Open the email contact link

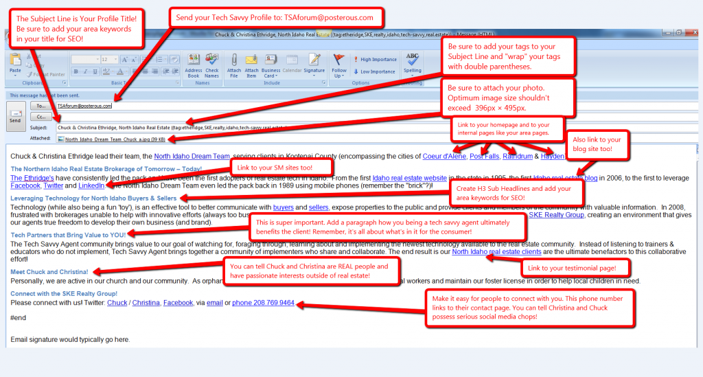pos(215,303)
